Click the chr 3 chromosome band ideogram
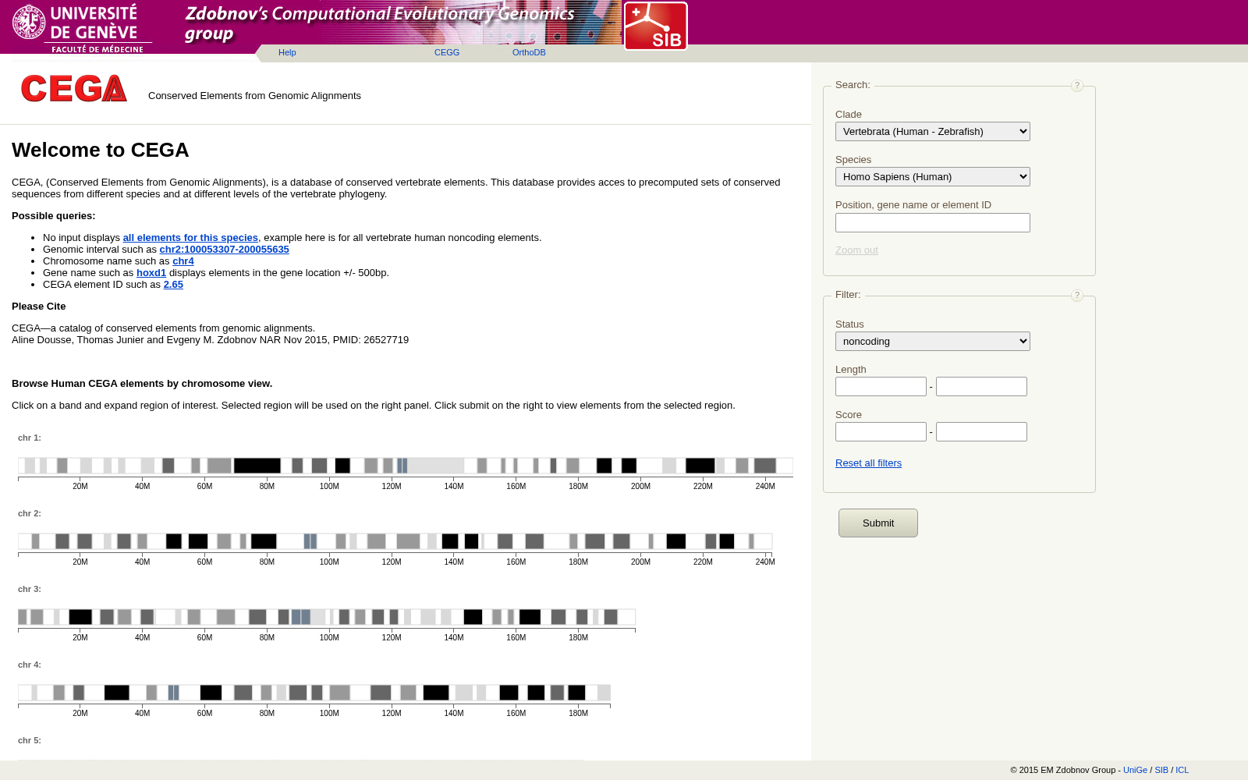1248x780 pixels. (x=327, y=617)
